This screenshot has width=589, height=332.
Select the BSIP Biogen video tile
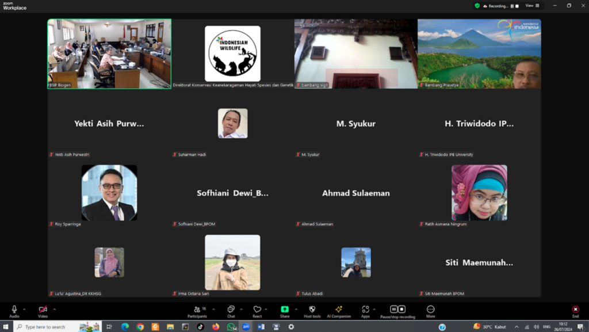click(109, 54)
